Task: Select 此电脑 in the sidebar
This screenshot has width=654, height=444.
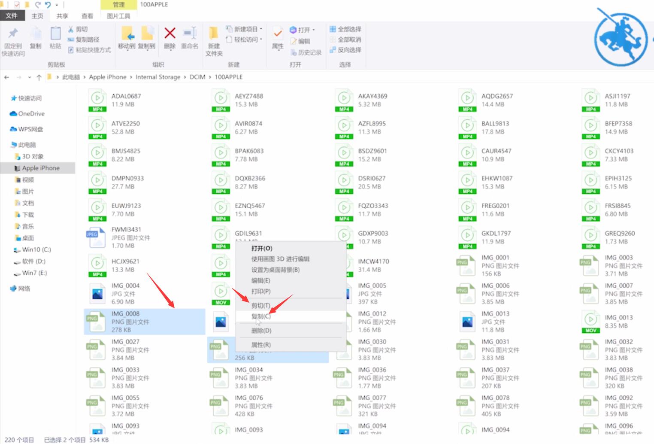Action: [x=23, y=145]
